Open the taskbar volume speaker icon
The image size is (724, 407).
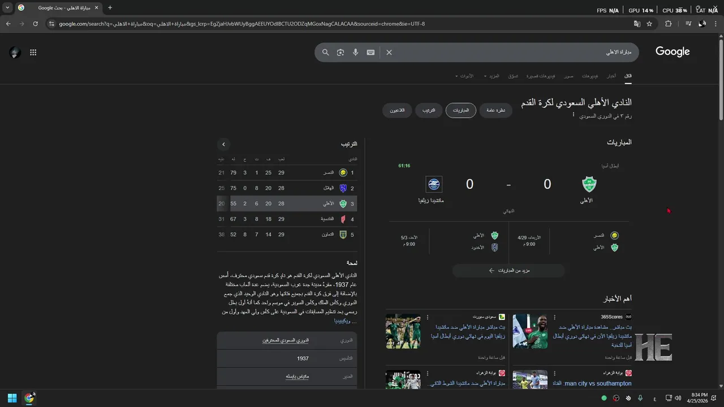pos(678,398)
